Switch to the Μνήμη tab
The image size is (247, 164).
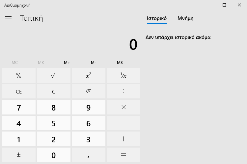point(185,18)
